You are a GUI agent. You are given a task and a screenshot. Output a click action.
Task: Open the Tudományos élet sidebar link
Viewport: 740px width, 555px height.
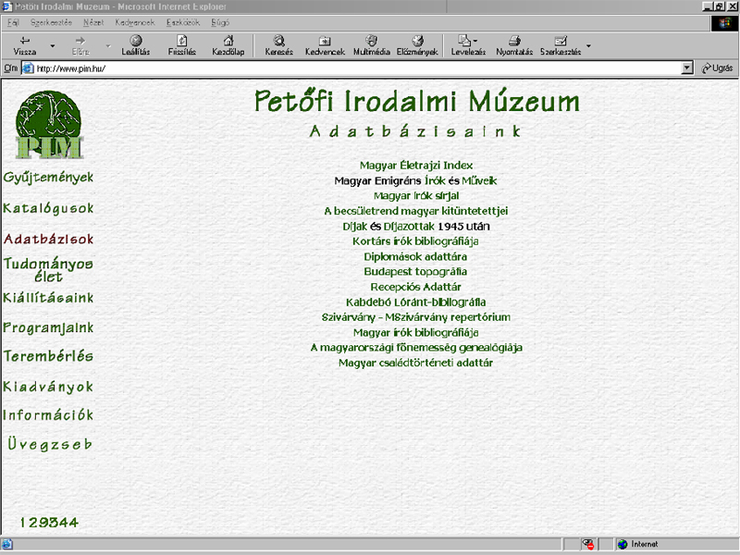click(48, 269)
